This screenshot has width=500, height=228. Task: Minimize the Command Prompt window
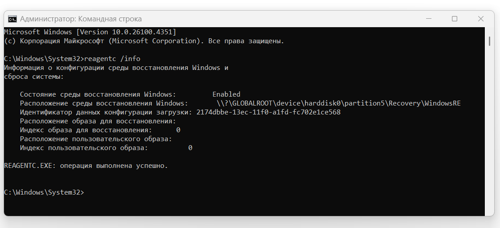[429, 19]
